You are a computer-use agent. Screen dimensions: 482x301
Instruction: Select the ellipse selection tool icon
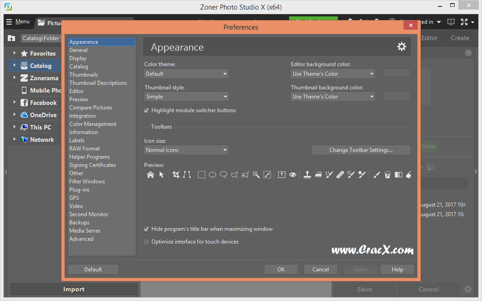(x=212, y=175)
